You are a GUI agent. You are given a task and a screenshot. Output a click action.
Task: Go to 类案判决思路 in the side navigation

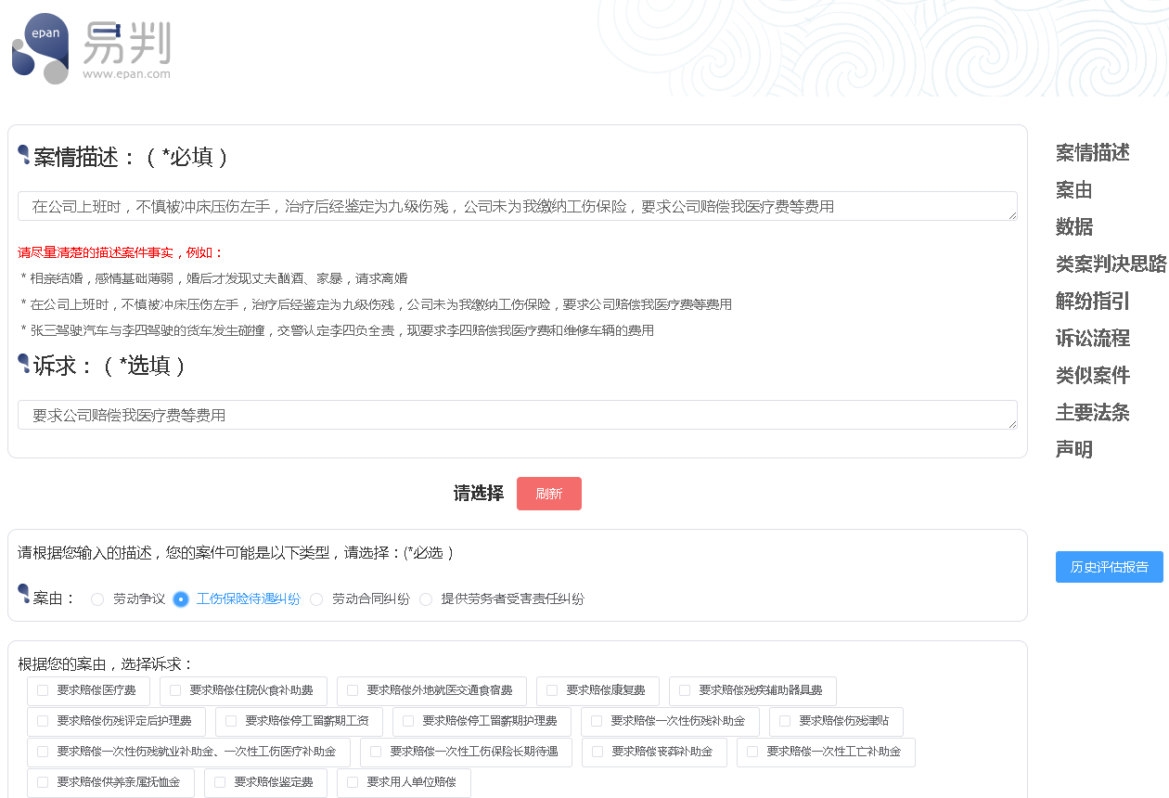pos(1111,264)
